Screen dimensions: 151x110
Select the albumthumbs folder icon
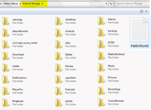pos(6,33)
